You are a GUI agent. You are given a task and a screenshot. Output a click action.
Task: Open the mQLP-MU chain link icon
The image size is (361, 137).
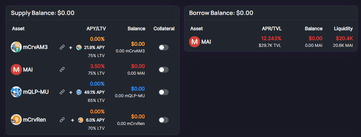pyautogui.click(x=62, y=92)
